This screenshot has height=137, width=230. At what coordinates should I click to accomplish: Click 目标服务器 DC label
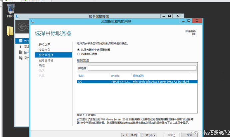[190, 33]
